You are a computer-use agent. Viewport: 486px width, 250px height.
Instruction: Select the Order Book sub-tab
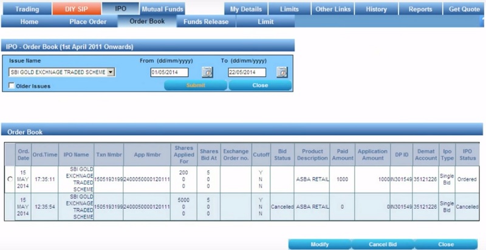click(147, 21)
